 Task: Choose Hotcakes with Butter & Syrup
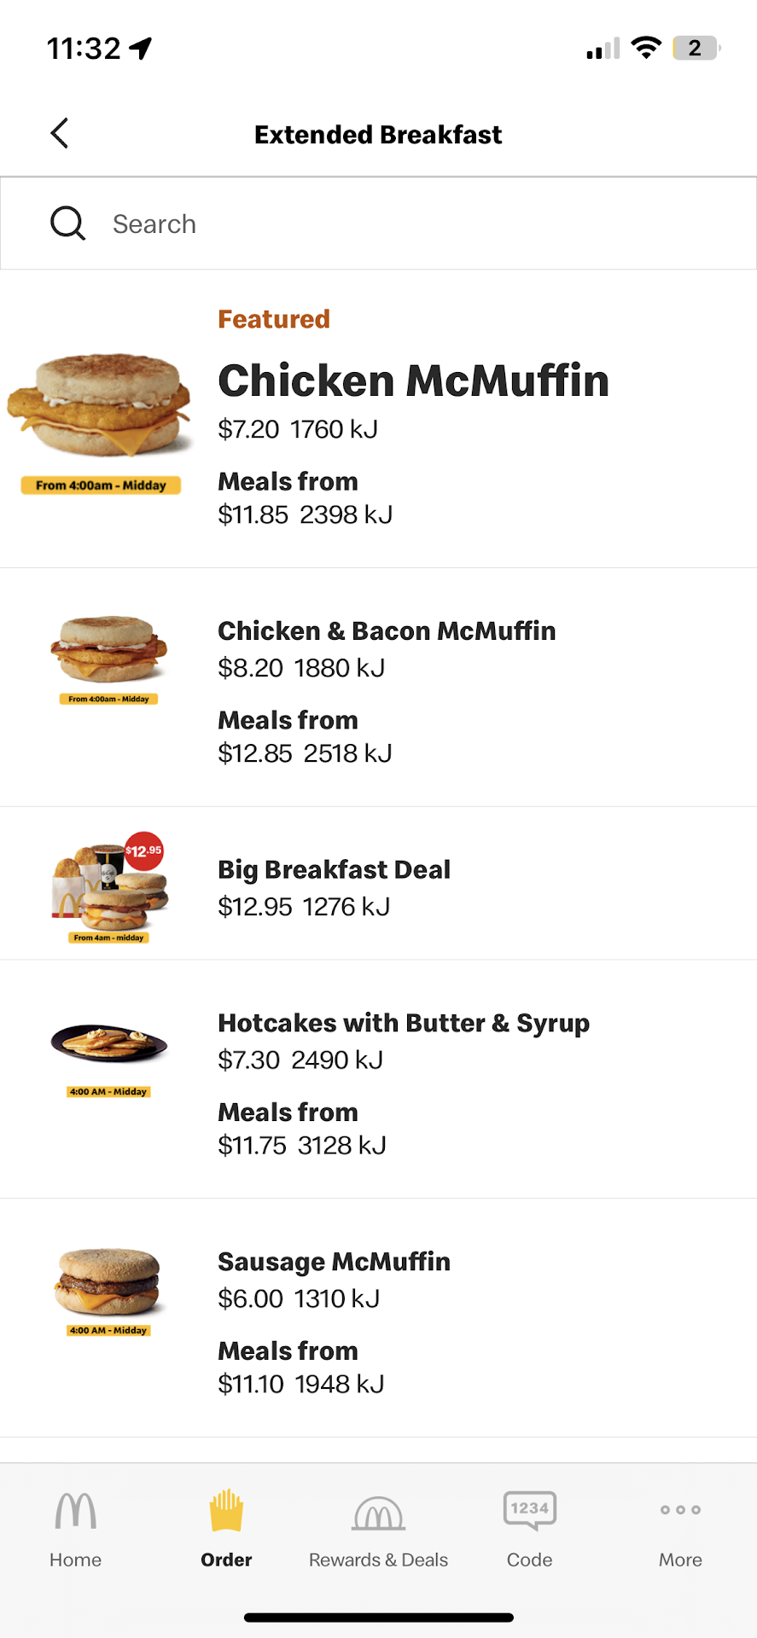(x=403, y=1023)
